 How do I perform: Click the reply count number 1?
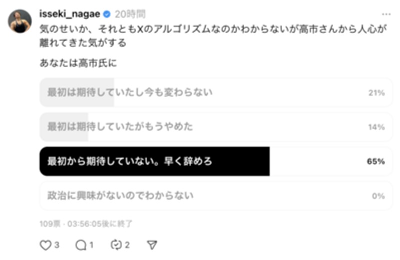click(92, 245)
